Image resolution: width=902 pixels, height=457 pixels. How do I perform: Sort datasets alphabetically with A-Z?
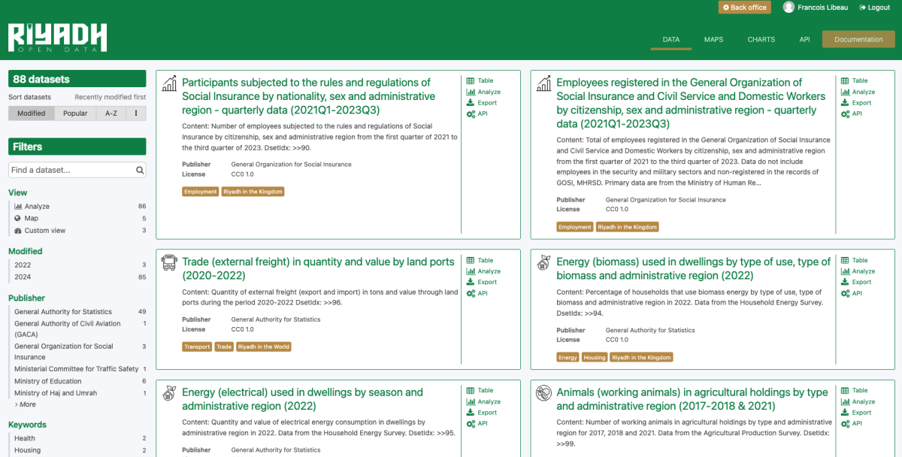(x=110, y=113)
